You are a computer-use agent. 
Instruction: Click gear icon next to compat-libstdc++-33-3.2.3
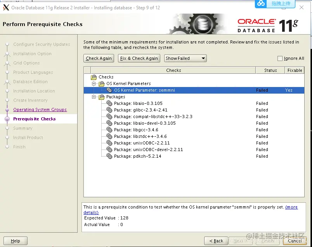pyautogui.click(x=109, y=117)
